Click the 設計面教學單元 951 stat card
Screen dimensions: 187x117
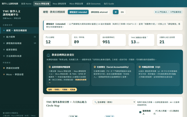coord(113,40)
